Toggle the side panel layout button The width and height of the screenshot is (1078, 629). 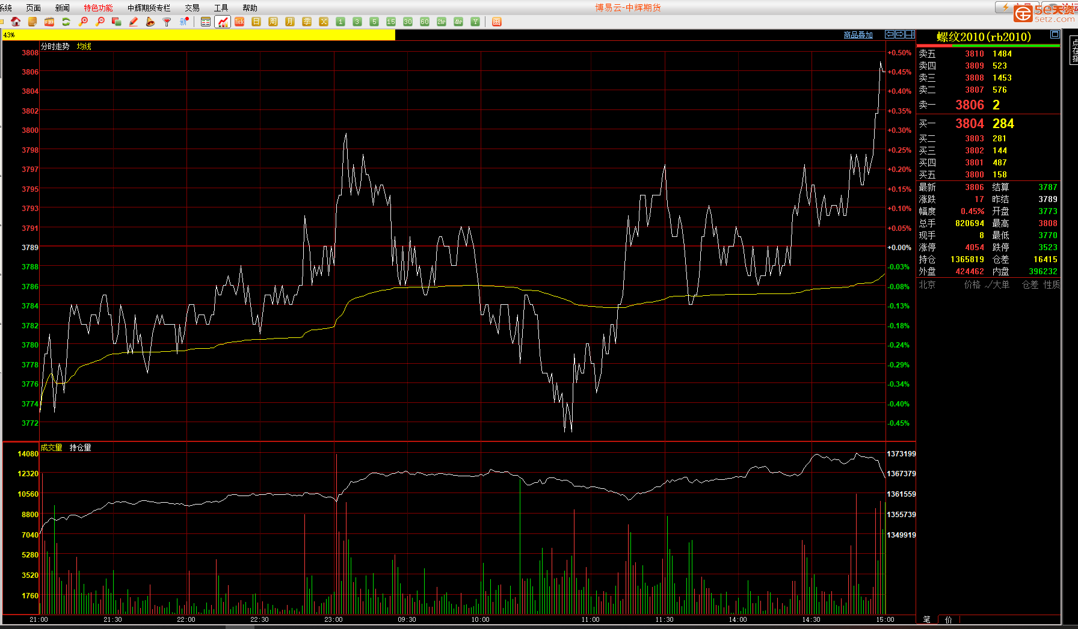click(910, 34)
